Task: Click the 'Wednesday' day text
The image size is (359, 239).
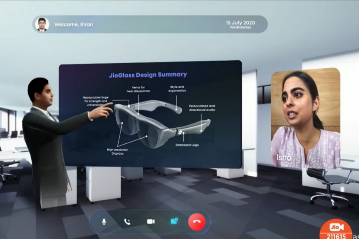Action: [240, 27]
